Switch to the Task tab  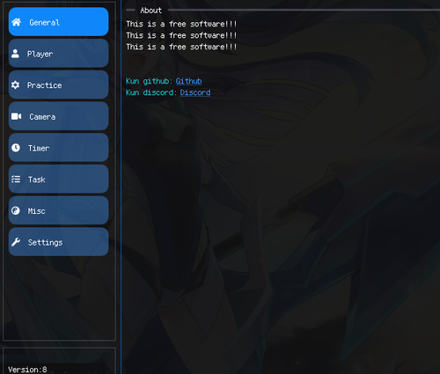pos(59,179)
